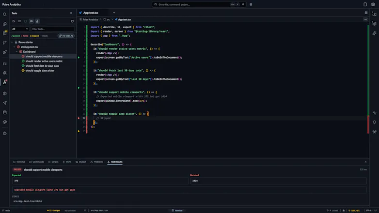Image resolution: width=379 pixels, height=213 pixels.
Task: Open the database icon in the sidebar
Action: point(4,112)
